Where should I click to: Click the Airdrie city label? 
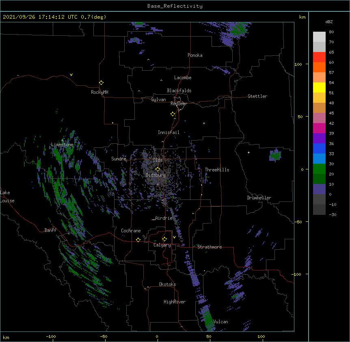coord(164,218)
